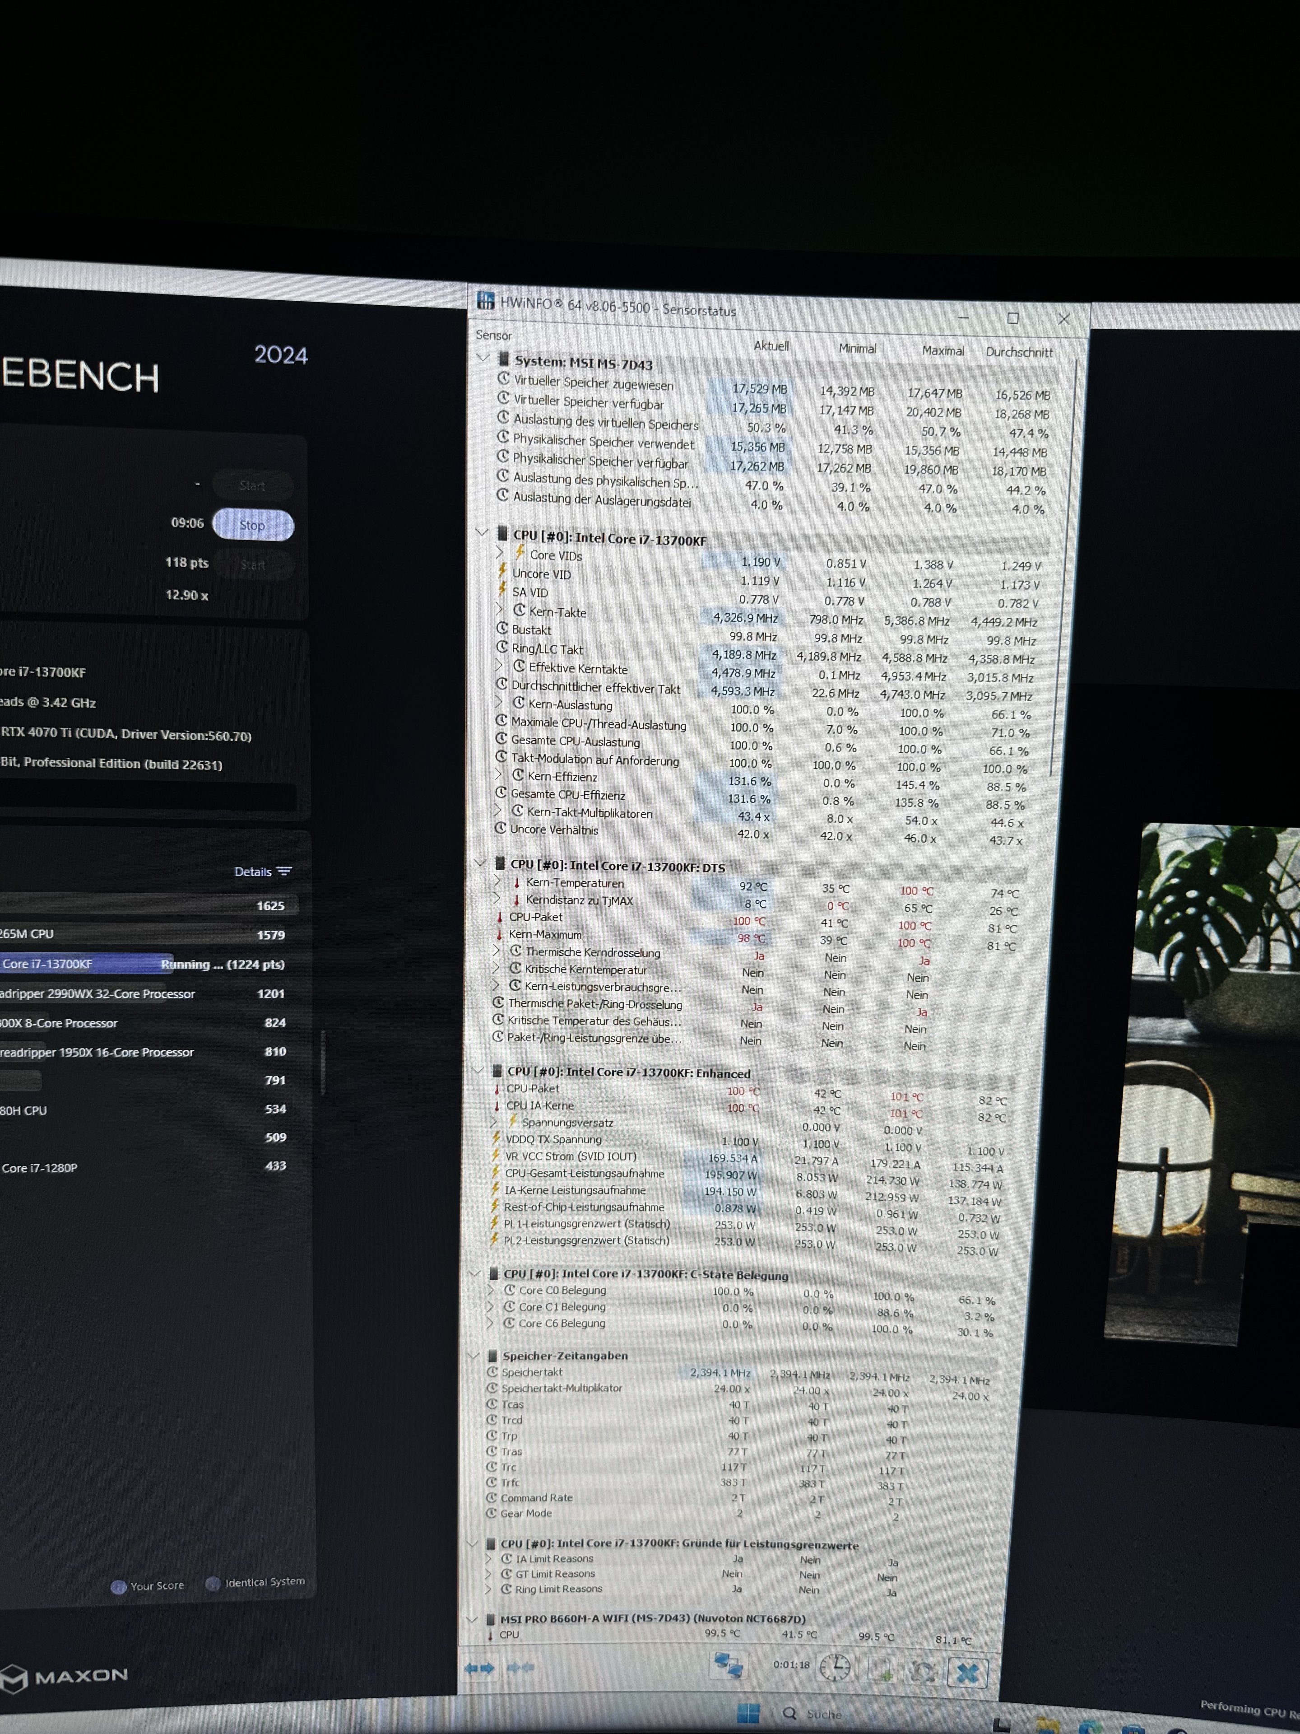Viewport: 1300px width, 1734px height.
Task: Open the network monitors icon in HWiNFO
Action: point(728,1665)
